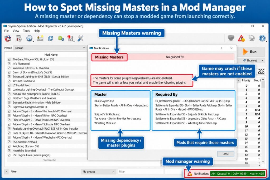The width and height of the screenshot is (270, 180).
Task: Select Hearthfire Extended mod row
Action: click(x=47, y=150)
